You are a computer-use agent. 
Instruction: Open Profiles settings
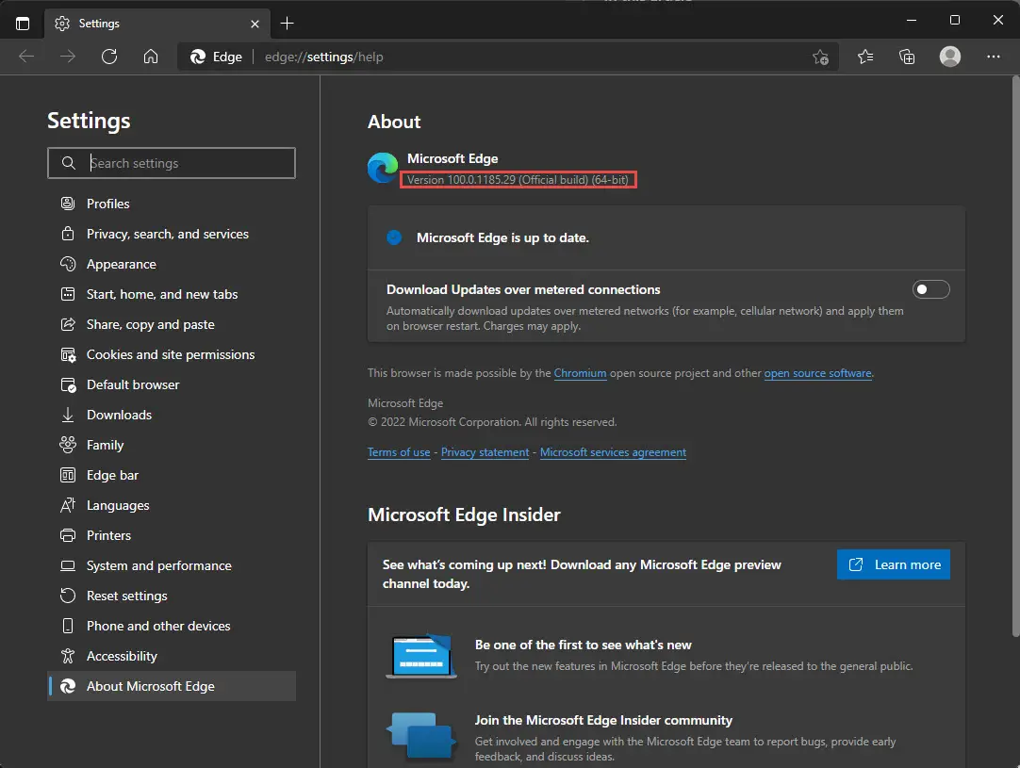(x=172, y=204)
